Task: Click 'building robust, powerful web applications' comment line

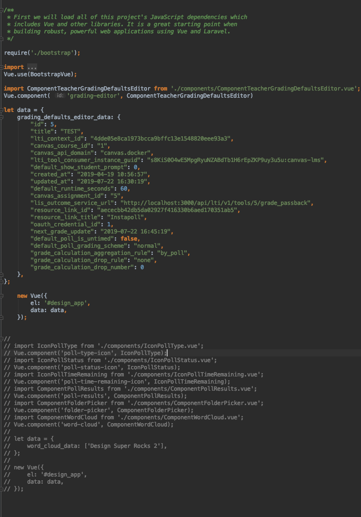Action: point(119,31)
